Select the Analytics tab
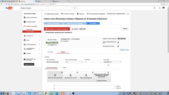The height and width of the screenshot is (95, 169). pos(63,52)
